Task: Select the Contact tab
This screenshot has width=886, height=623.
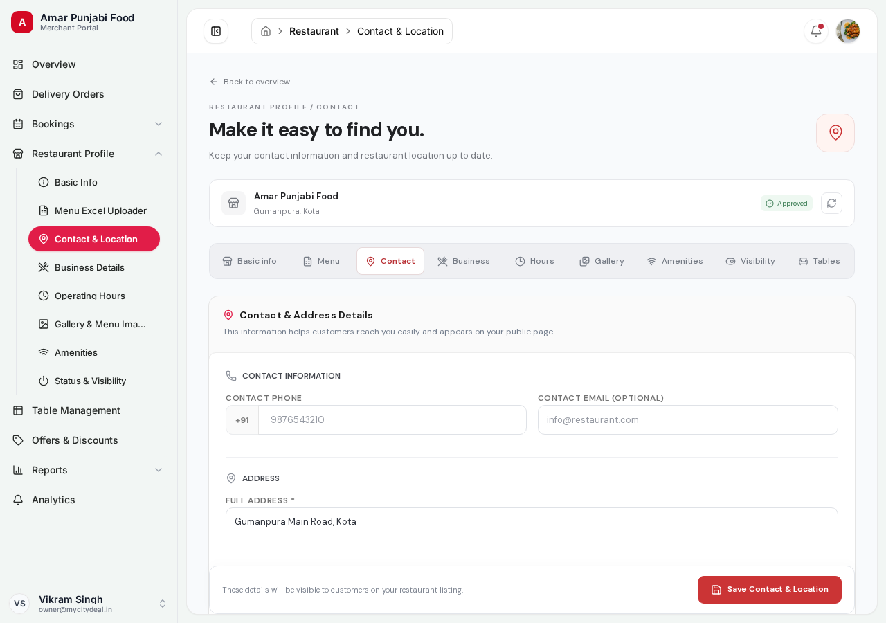Action: point(390,261)
